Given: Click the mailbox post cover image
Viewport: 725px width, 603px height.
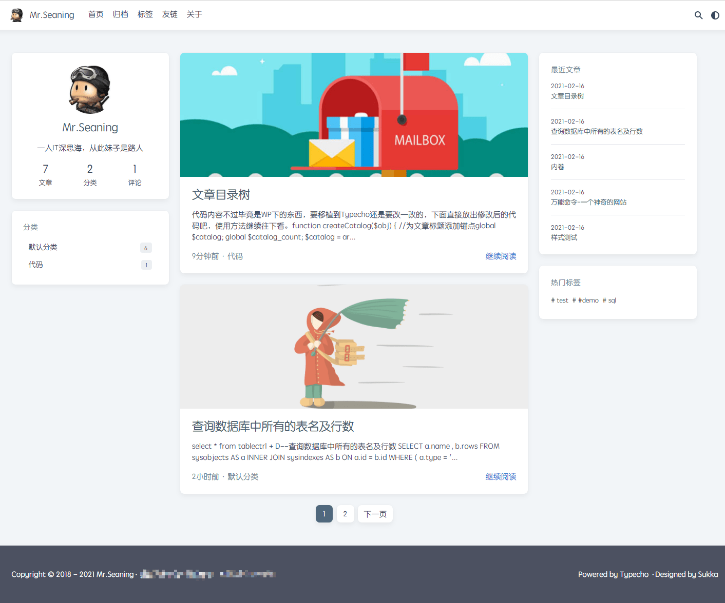Looking at the screenshot, I should coord(354,115).
